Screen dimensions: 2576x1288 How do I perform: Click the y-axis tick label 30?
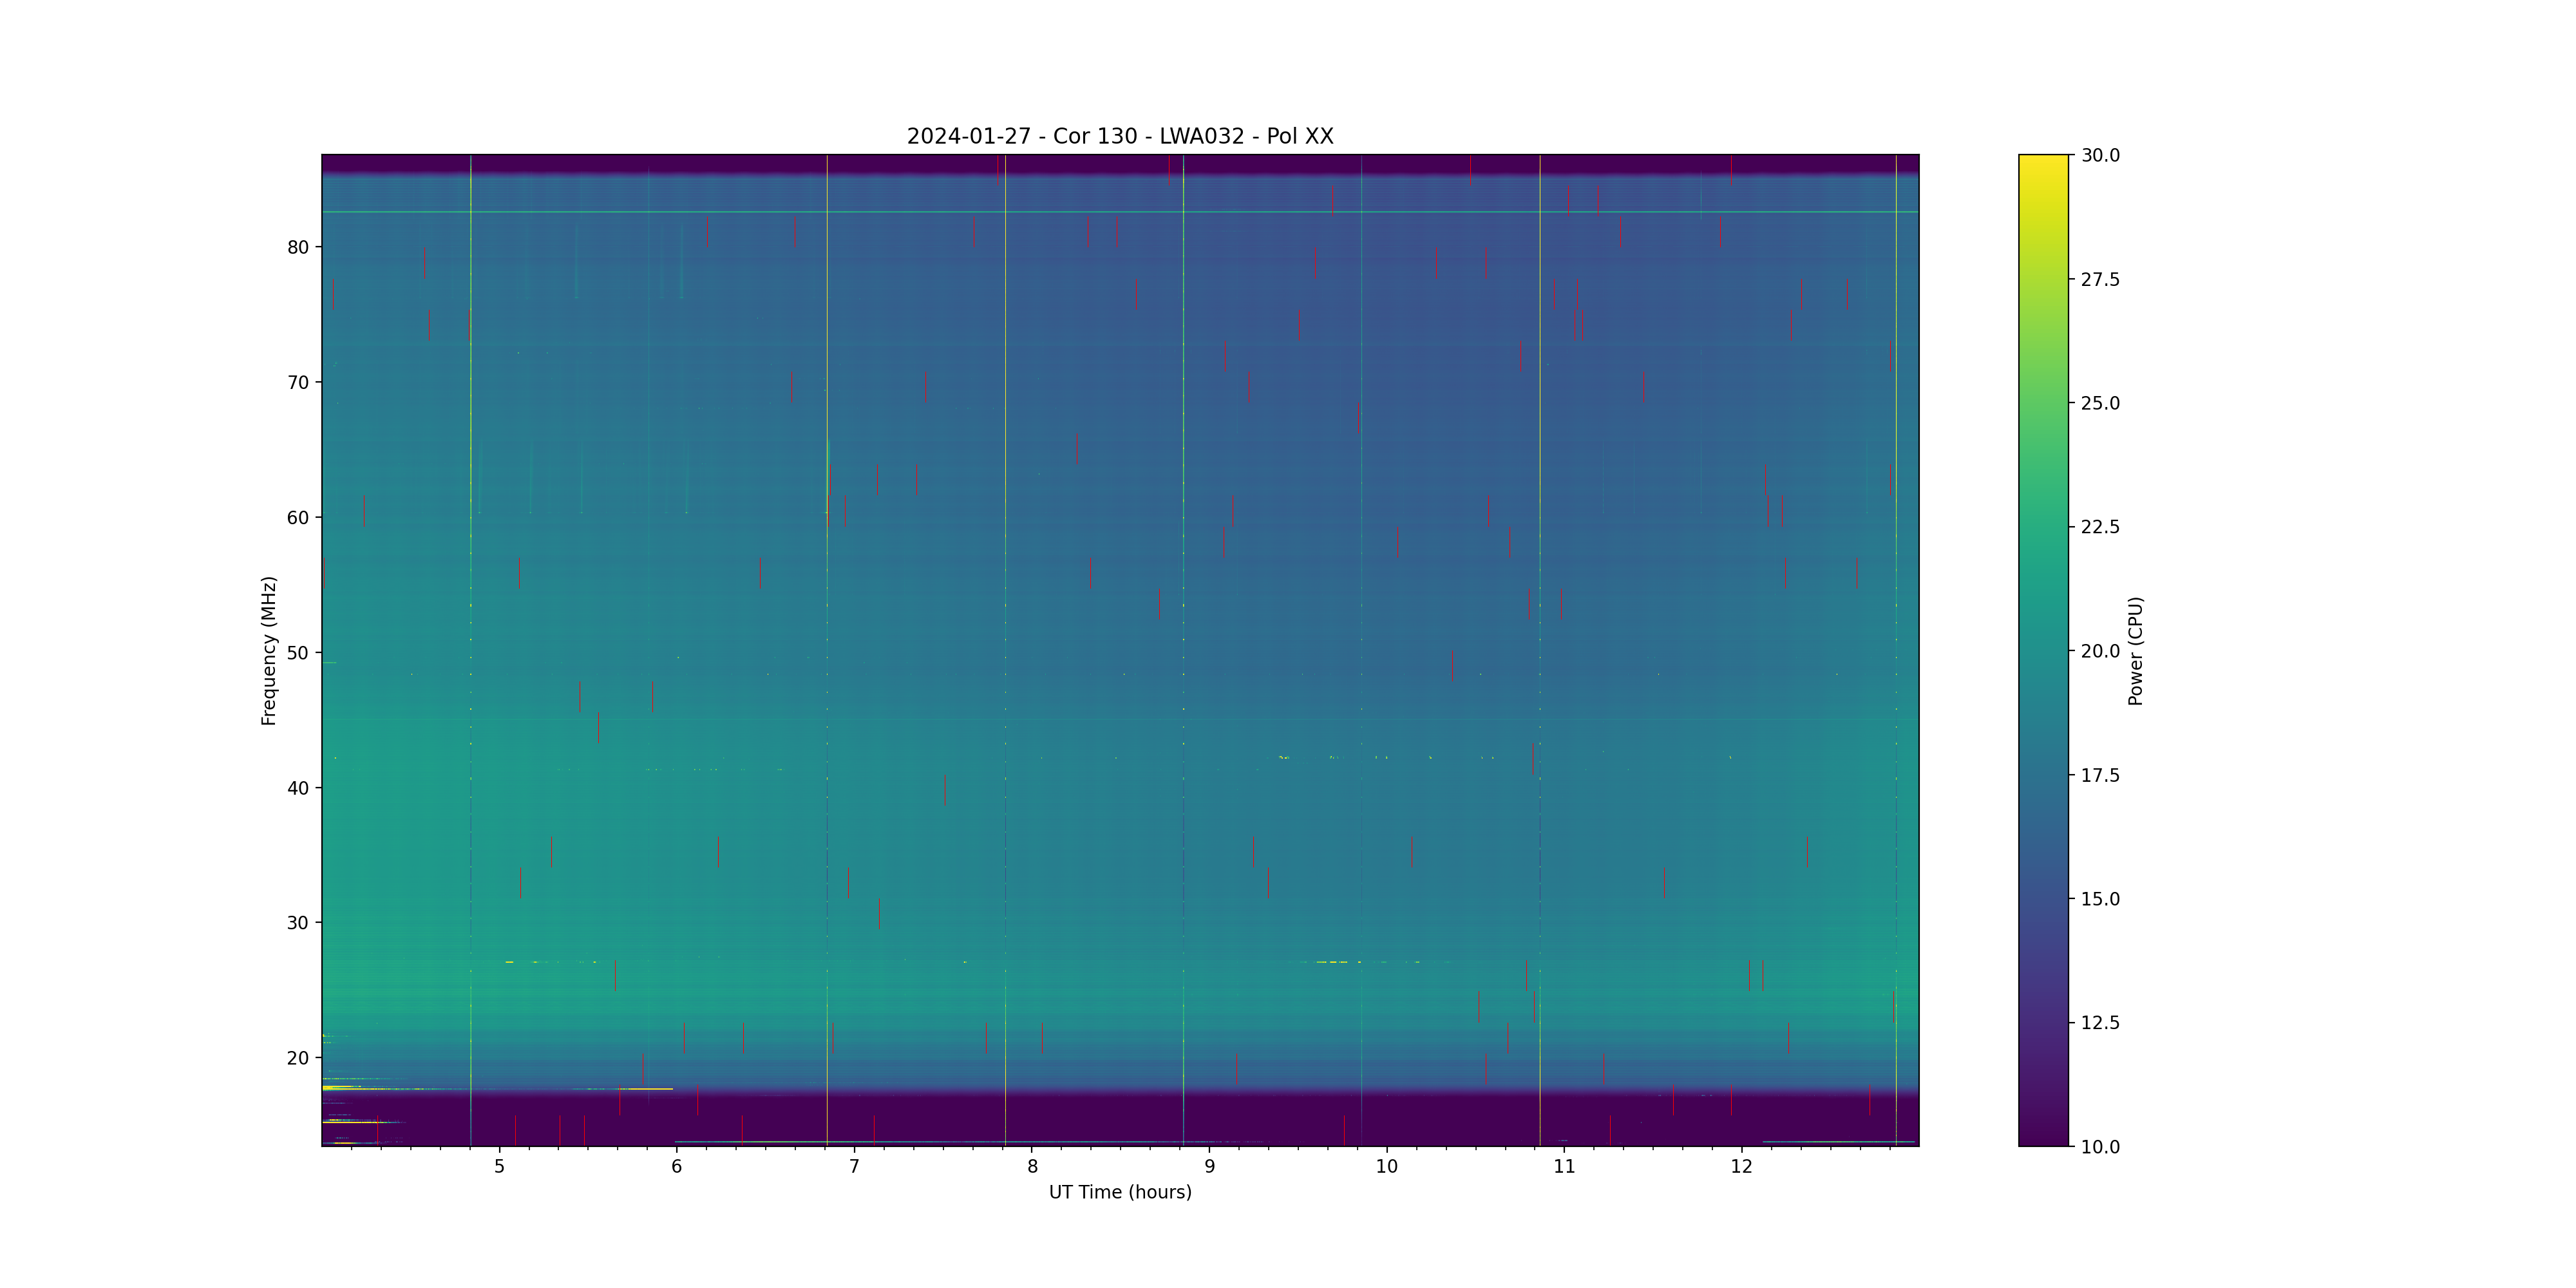(x=298, y=923)
